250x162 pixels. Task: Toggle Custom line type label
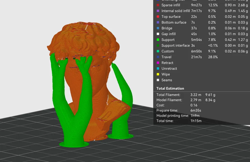click(x=167, y=51)
